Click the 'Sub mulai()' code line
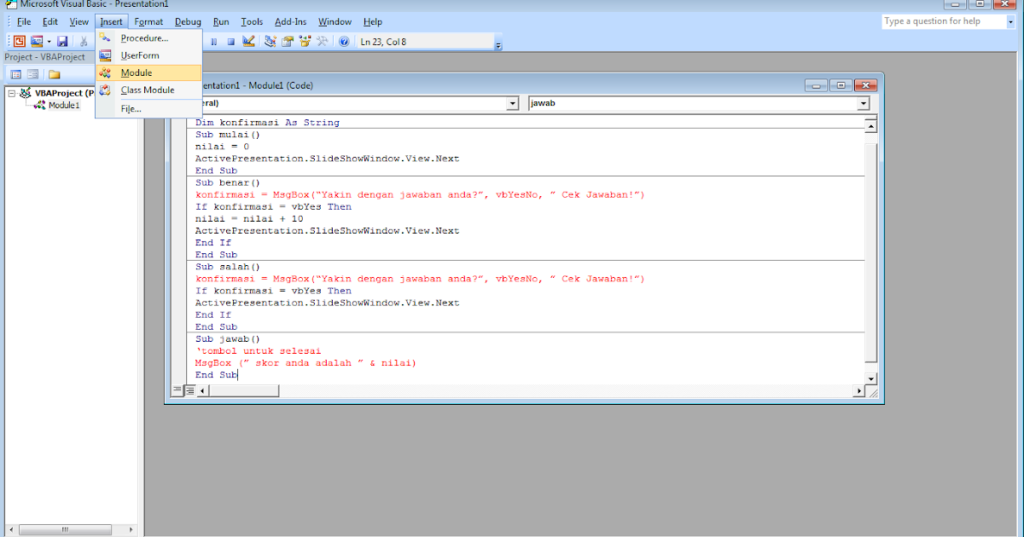Image resolution: width=1024 pixels, height=537 pixels. coord(226,135)
